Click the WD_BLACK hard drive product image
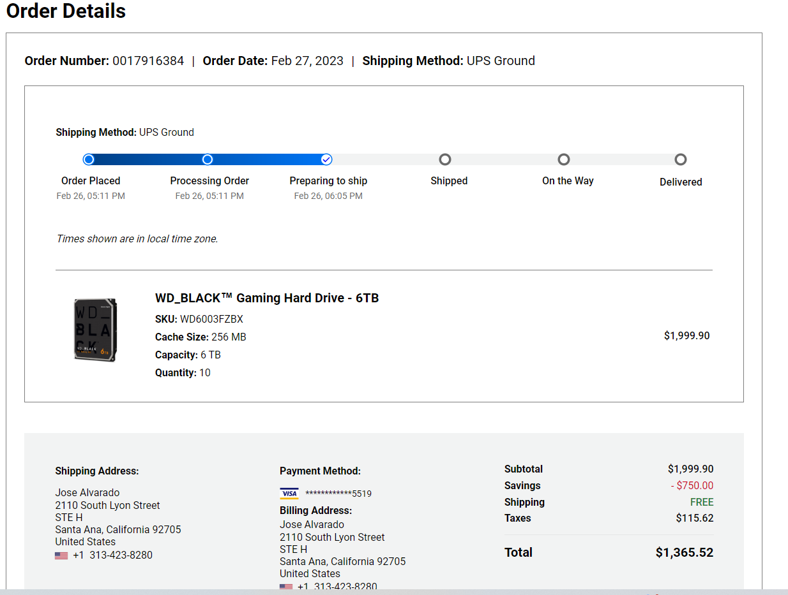The image size is (788, 595). [x=95, y=330]
